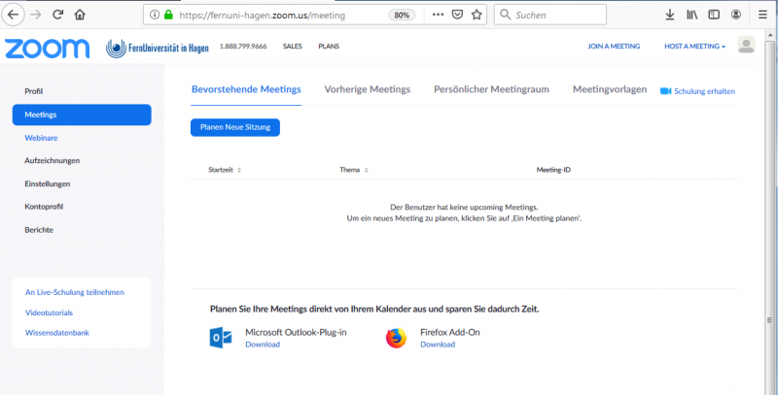The height and width of the screenshot is (395, 778).
Task: Click the Meeting-ID column header
Action: [553, 170]
